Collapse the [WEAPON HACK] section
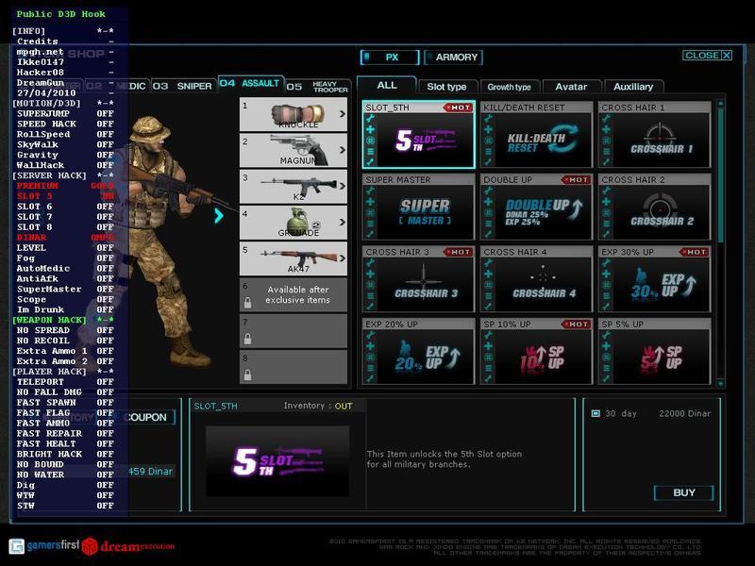Screen dimensions: 755x566 click(64, 320)
